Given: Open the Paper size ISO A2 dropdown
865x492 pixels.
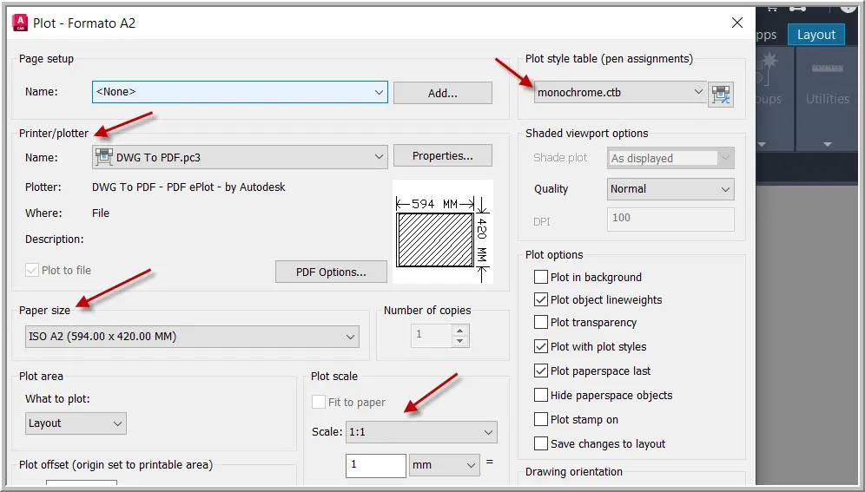Looking at the screenshot, I should (192, 337).
